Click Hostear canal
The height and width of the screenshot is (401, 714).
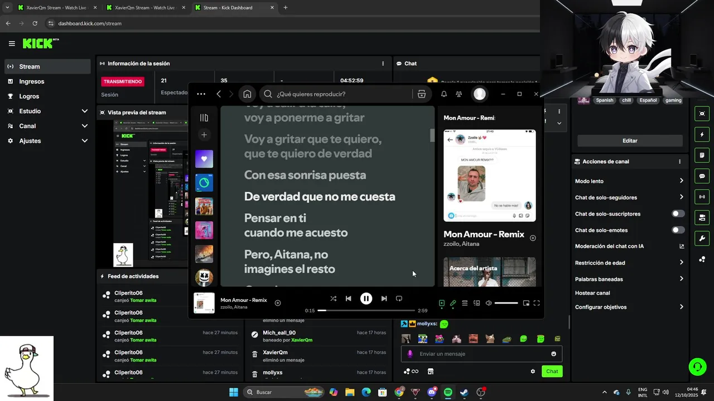point(592,293)
